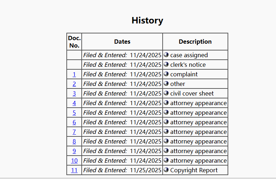Click the globe icon beside case assigned
This screenshot has height=179, width=276.
point(166,55)
